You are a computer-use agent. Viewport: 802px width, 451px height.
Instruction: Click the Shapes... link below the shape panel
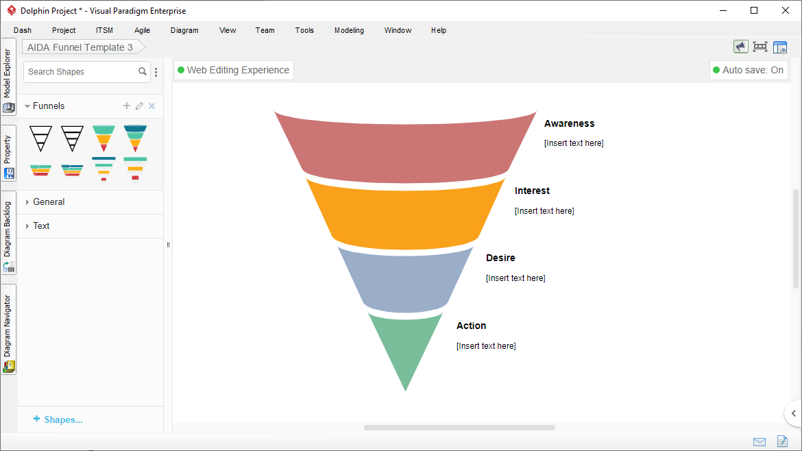pyautogui.click(x=58, y=419)
